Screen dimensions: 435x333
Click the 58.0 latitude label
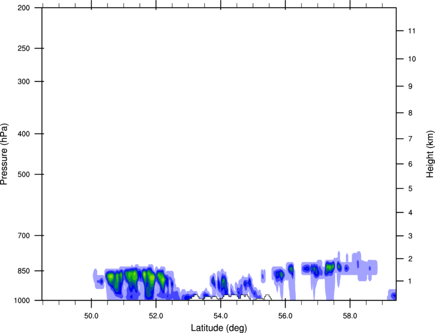click(x=350, y=316)
